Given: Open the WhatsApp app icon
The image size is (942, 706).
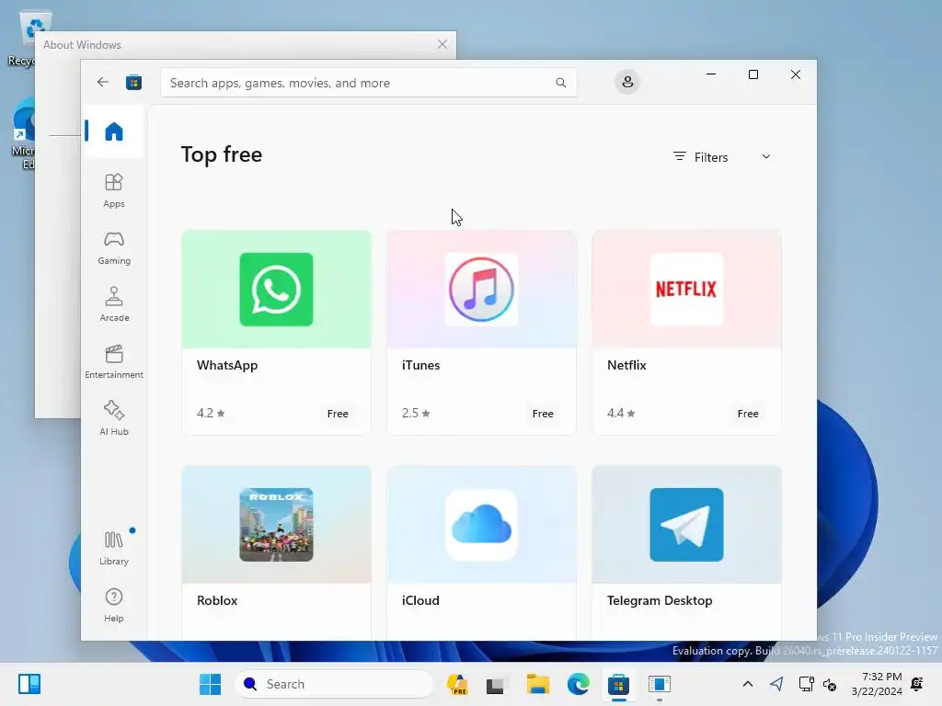Looking at the screenshot, I should (276, 290).
